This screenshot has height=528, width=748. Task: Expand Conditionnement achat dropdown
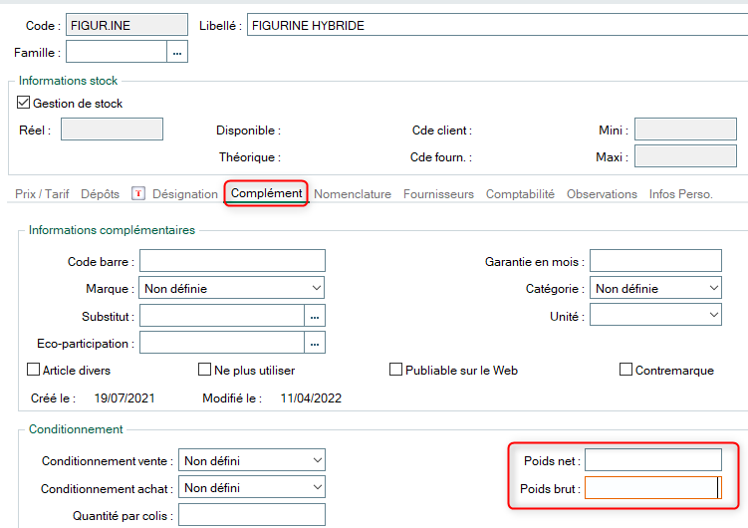coord(252,487)
